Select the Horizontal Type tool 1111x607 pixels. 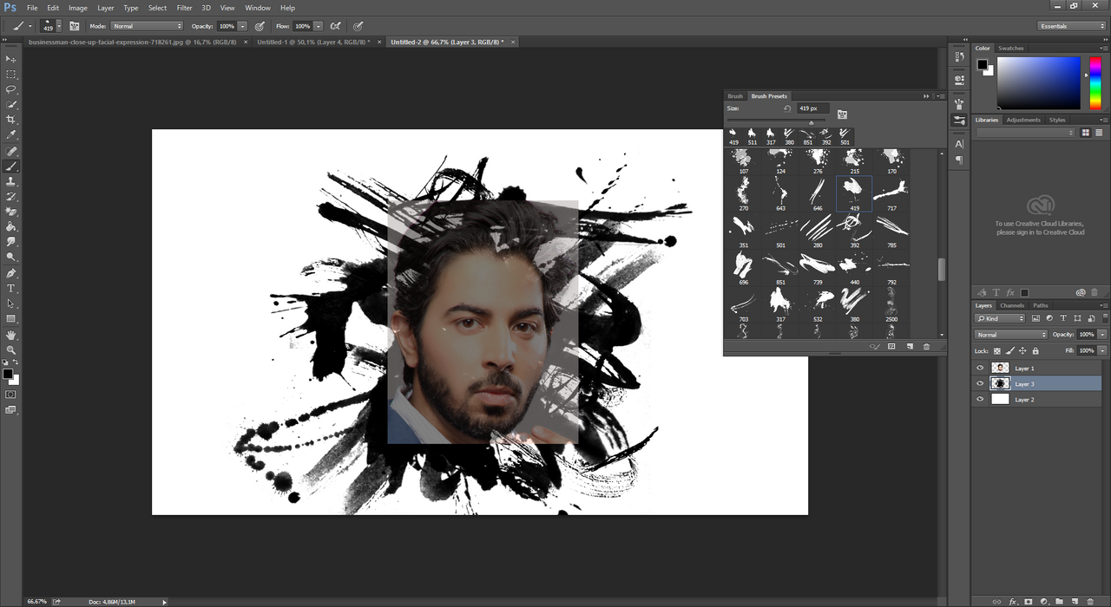pyautogui.click(x=11, y=288)
